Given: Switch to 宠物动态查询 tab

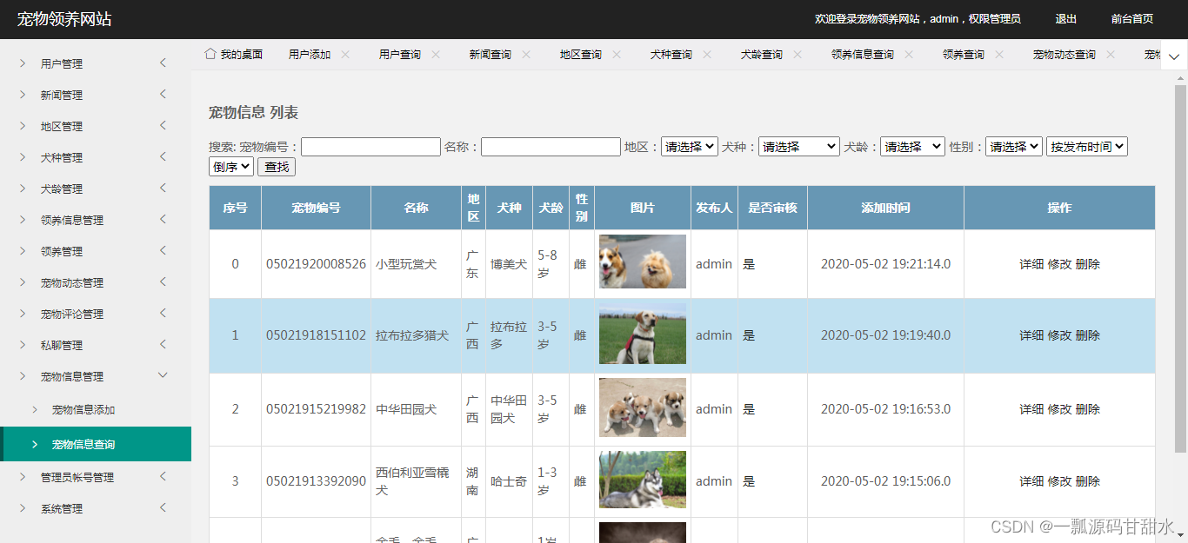Looking at the screenshot, I should [1065, 54].
